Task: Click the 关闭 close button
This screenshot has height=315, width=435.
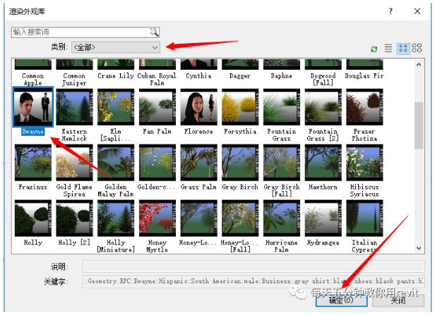Action: [x=398, y=300]
